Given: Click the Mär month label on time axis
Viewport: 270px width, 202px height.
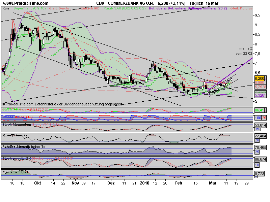Looking at the screenshot, I should click(213, 183).
